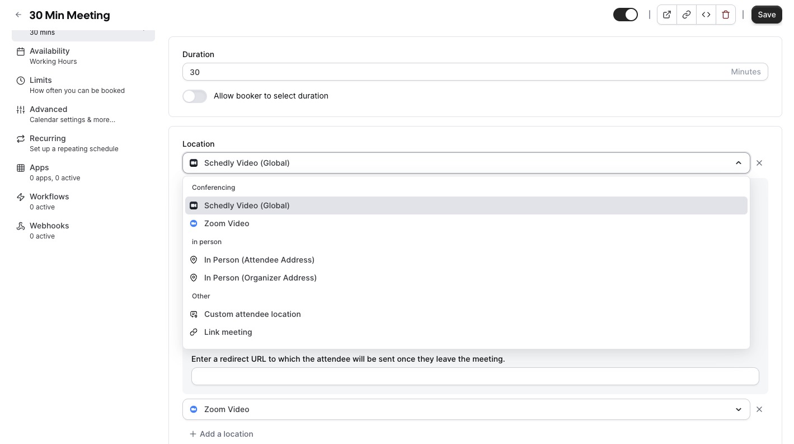Remove the Zoom Video location
The width and height of the screenshot is (794, 444).
(759, 409)
